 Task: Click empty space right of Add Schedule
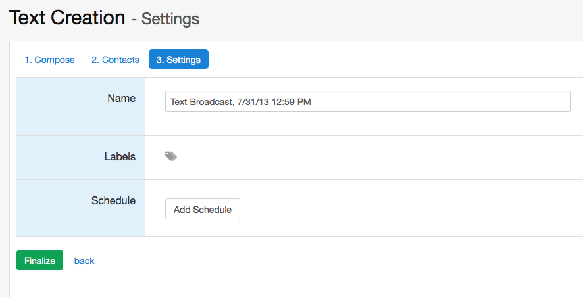[395, 209]
